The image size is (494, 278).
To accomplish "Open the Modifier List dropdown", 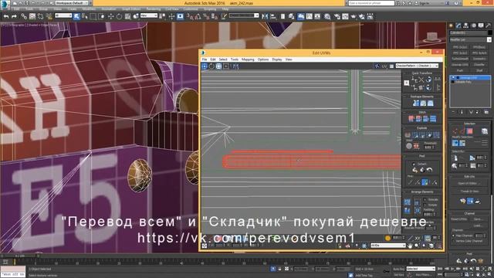I will (x=470, y=39).
